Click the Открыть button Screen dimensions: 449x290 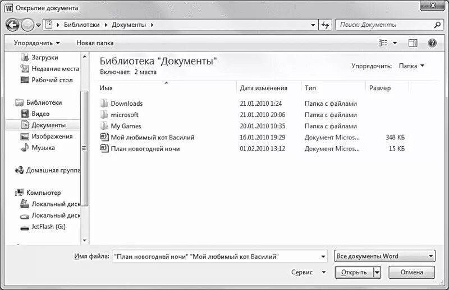tap(354, 272)
